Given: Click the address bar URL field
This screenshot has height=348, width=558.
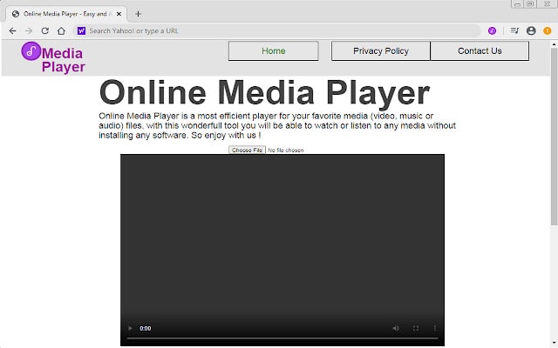Looking at the screenshot, I should (277, 31).
